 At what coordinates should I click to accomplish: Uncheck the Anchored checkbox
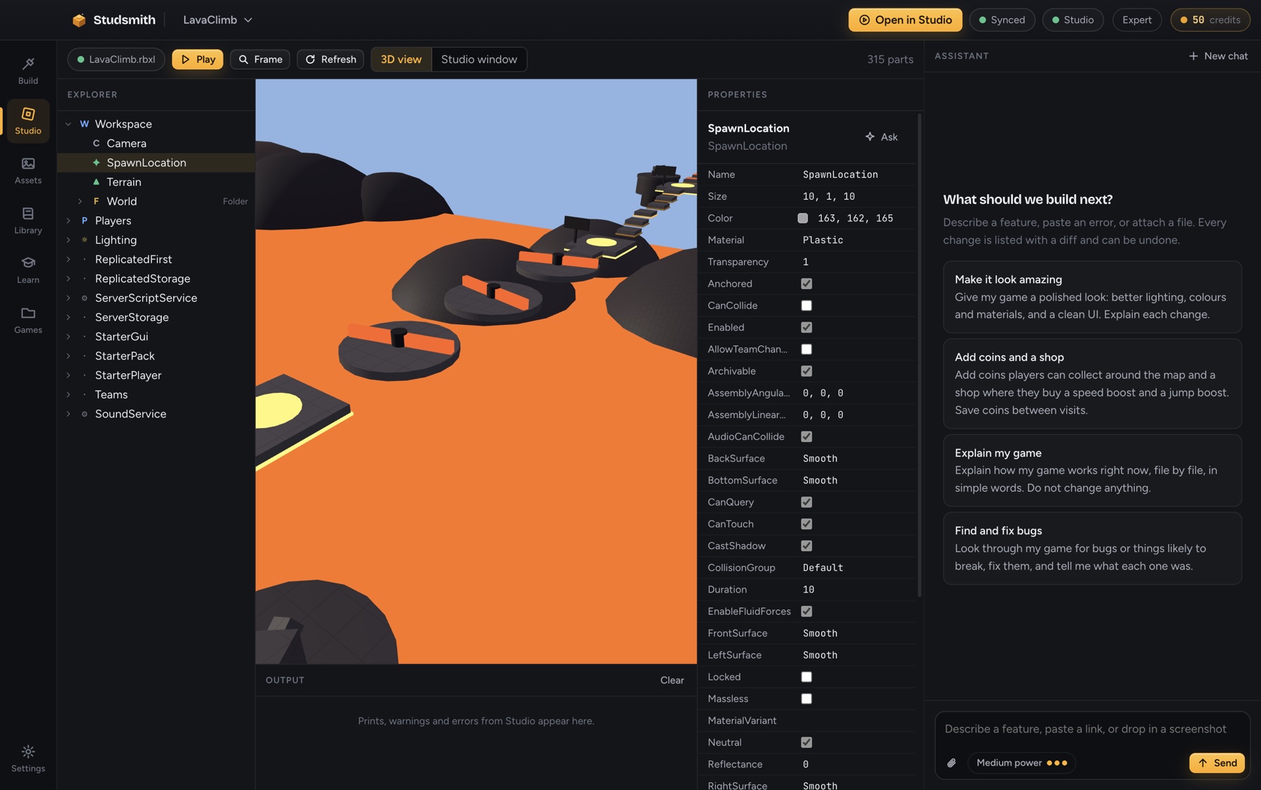tap(806, 284)
